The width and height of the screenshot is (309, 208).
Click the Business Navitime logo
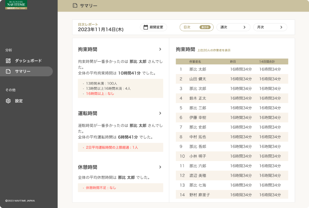[x=16, y=5]
